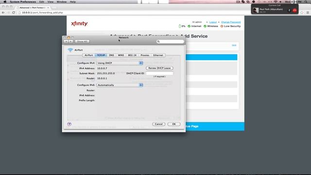Screen dimensions: 311x175
Task: Switch to the TCP/IP tab
Action: 101,55
